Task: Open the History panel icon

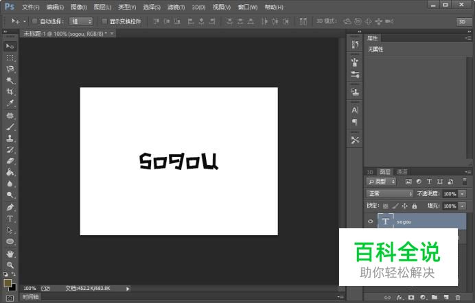Action: [355, 45]
